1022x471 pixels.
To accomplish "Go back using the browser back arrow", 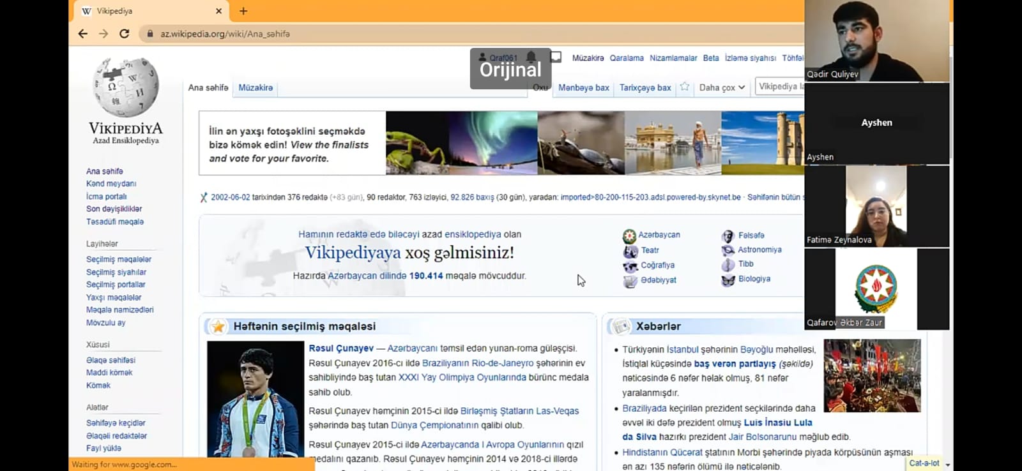I will (82, 34).
